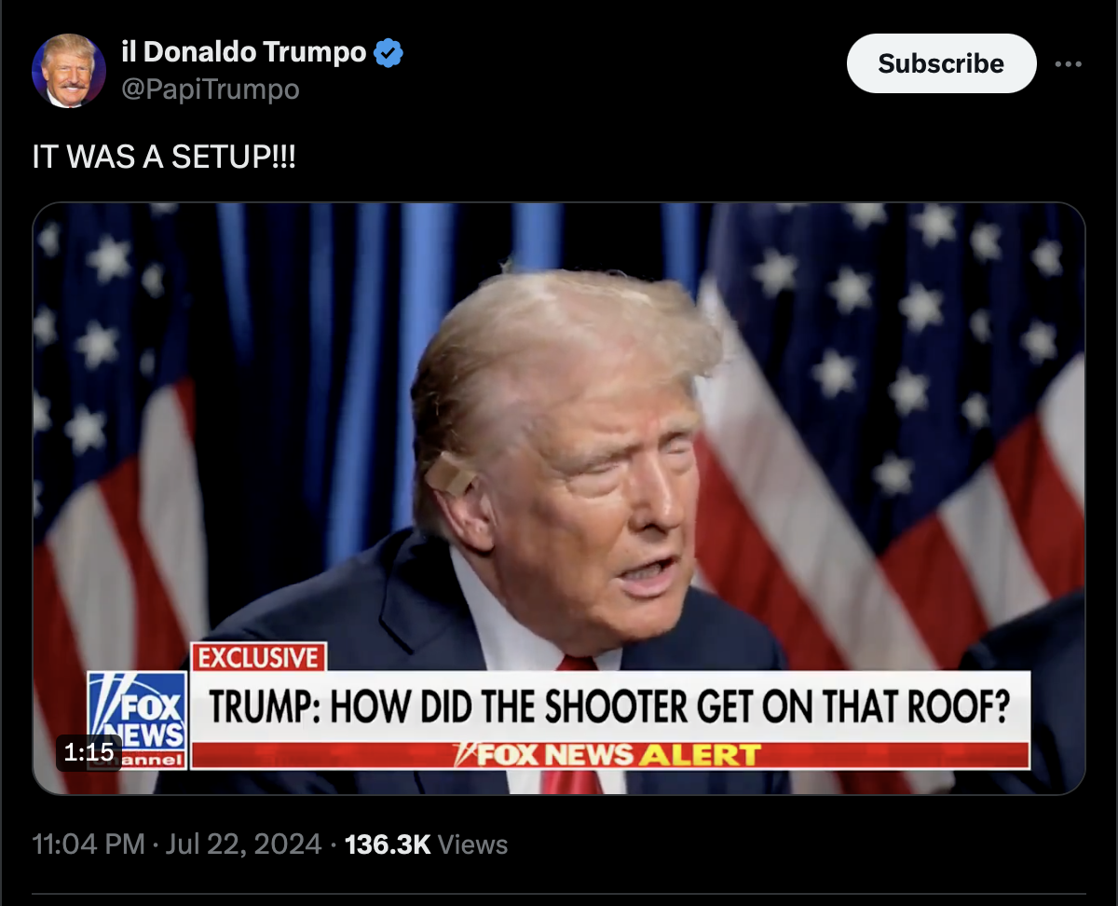Click the blue verified checkmark badge
The image size is (1118, 906).
[388, 53]
